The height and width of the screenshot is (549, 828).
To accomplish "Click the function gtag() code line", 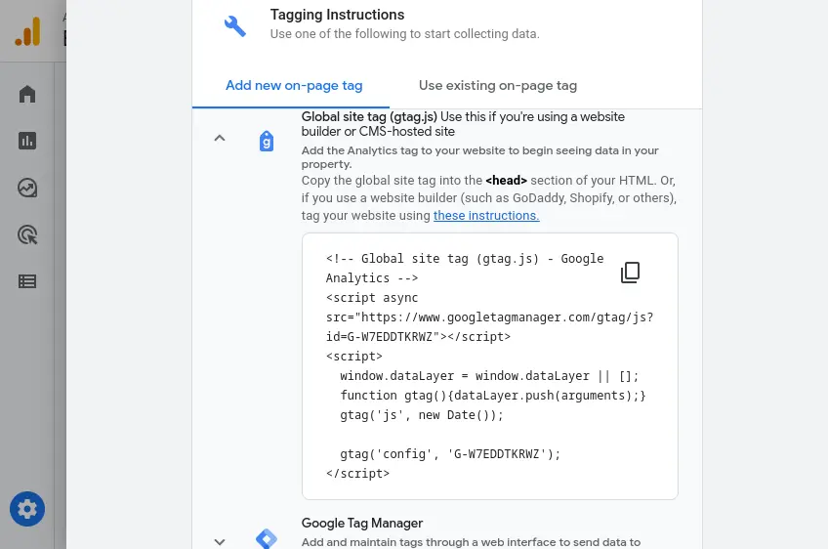I will (493, 396).
